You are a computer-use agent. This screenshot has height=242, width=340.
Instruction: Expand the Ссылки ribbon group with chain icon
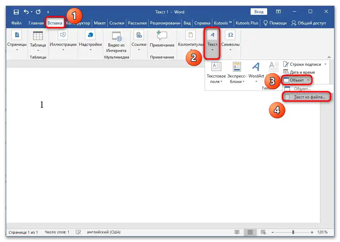pos(139,41)
